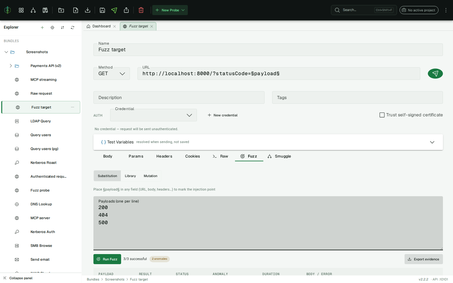Select the Mutation fuzz mode
The image size is (453, 283).
click(x=150, y=176)
